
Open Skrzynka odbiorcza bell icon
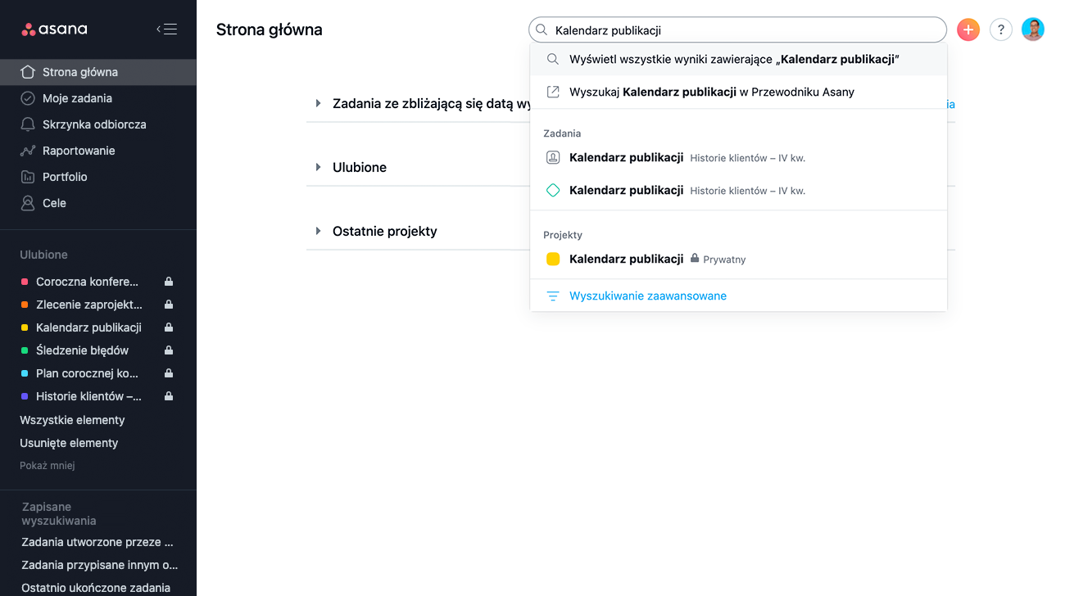[x=28, y=124]
